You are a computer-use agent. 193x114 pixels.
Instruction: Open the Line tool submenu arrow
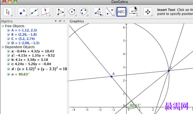point(38,16)
